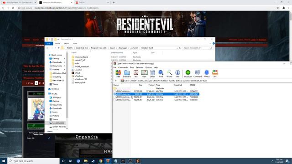292x164 pixels.
Task: Click 'common' in Explorer address breadcrumb
Action: pyautogui.click(x=134, y=48)
